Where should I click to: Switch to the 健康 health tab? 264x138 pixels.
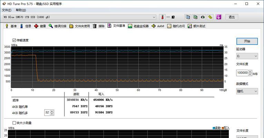pos(40,26)
